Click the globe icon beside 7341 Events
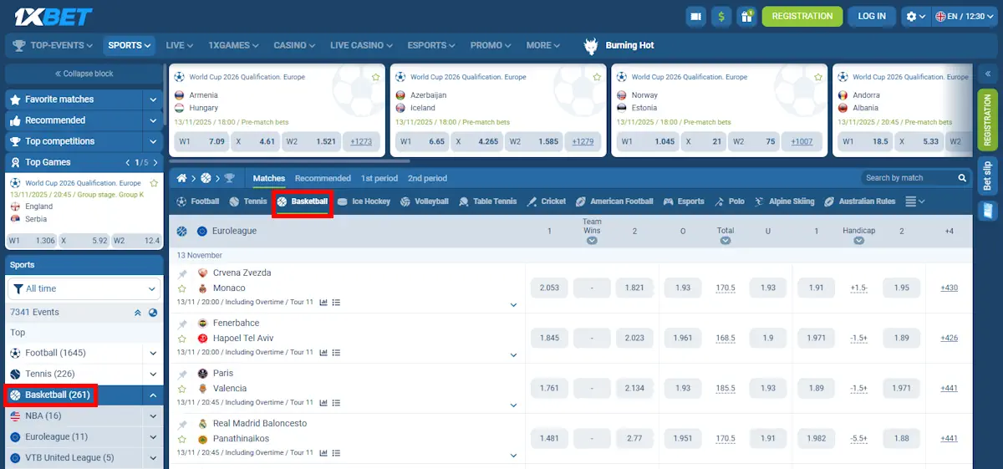1003x469 pixels. 153,313
